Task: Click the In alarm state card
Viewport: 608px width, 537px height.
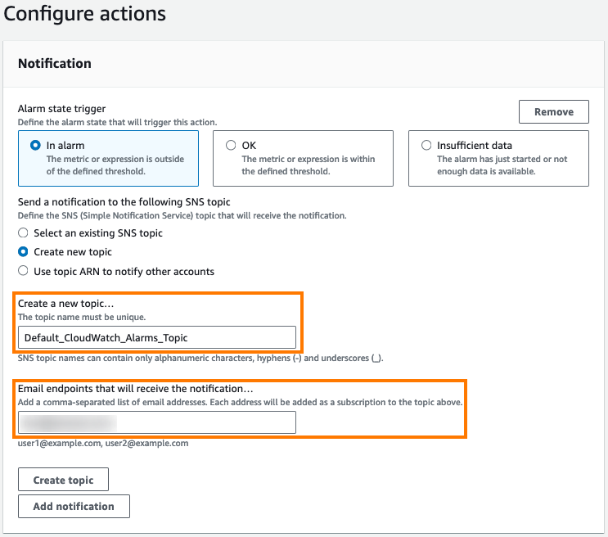Action: coord(108,158)
